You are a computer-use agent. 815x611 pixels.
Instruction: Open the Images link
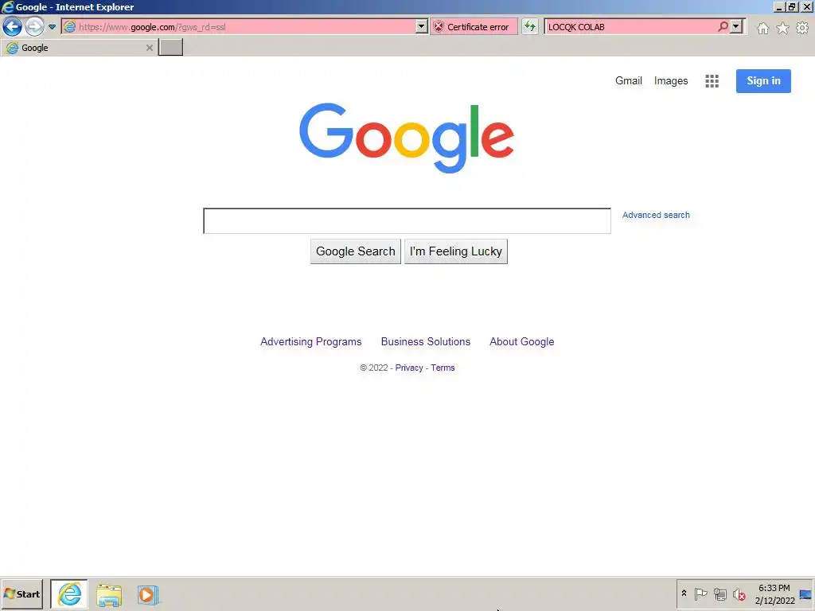tap(670, 80)
